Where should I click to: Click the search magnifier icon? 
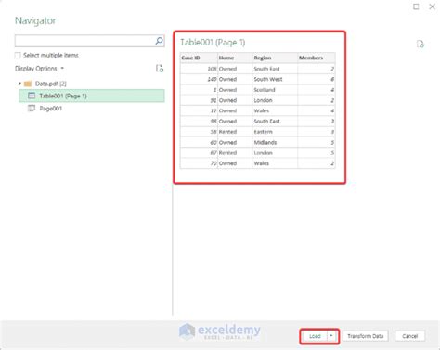click(x=159, y=41)
